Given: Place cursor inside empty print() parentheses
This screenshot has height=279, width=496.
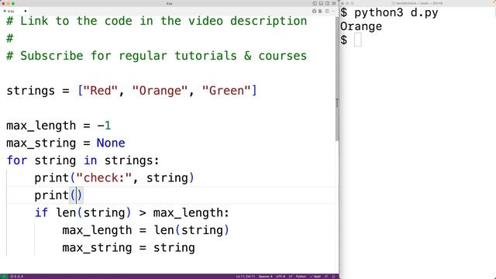Looking at the screenshot, I should (76, 195).
